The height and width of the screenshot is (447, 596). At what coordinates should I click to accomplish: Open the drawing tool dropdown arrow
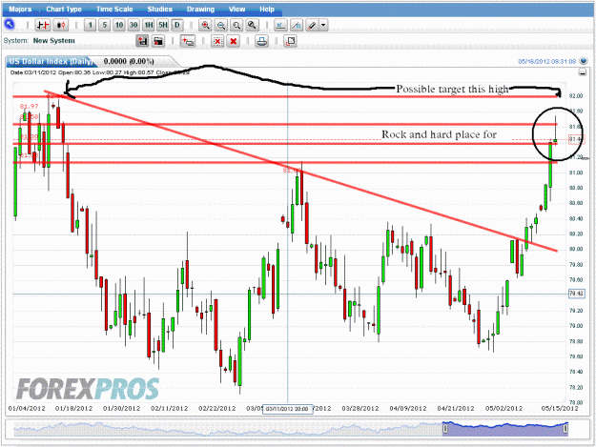pos(323,26)
